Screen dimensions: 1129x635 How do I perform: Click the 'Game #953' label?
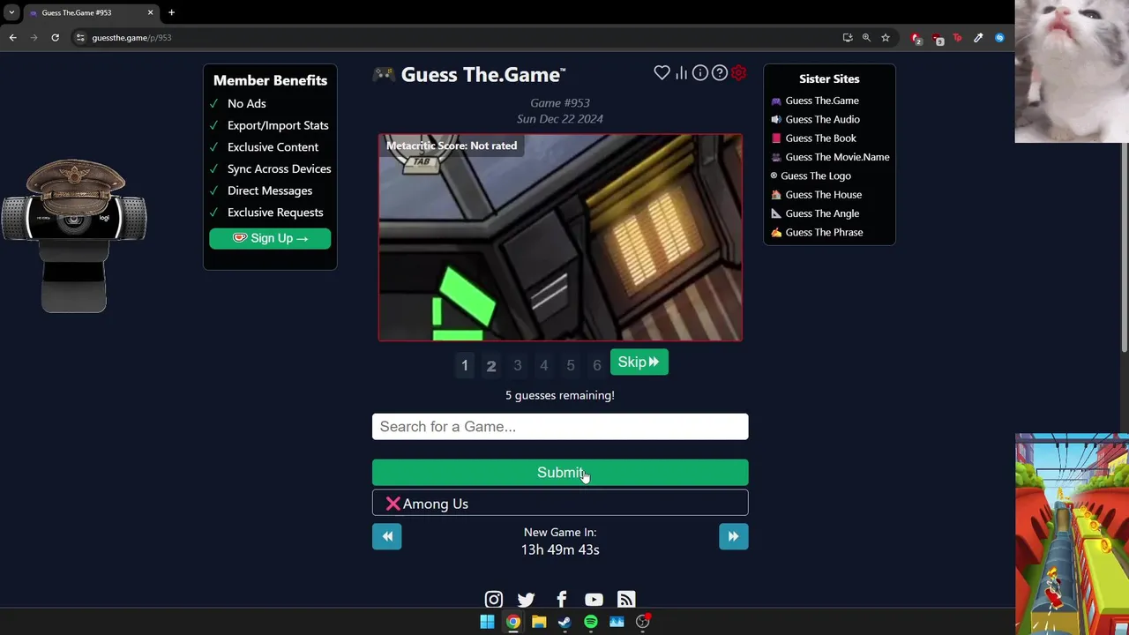[560, 103]
